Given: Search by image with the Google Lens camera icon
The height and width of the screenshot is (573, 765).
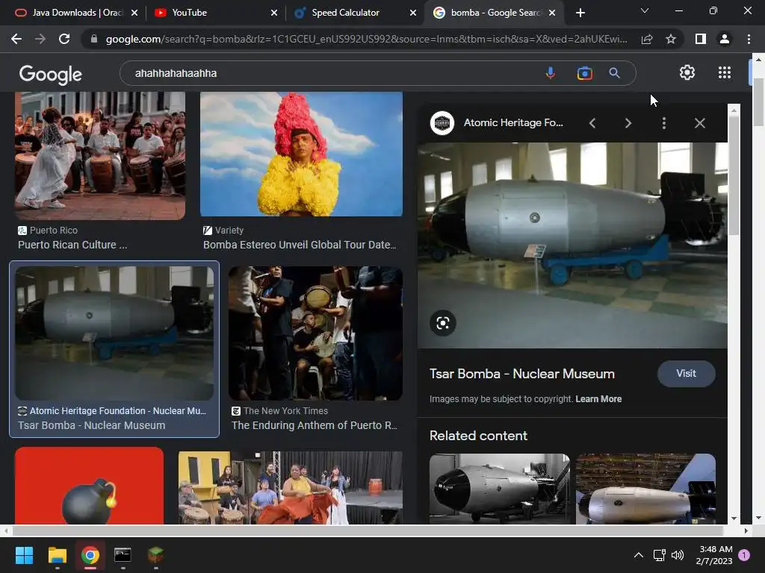Looking at the screenshot, I should (584, 73).
